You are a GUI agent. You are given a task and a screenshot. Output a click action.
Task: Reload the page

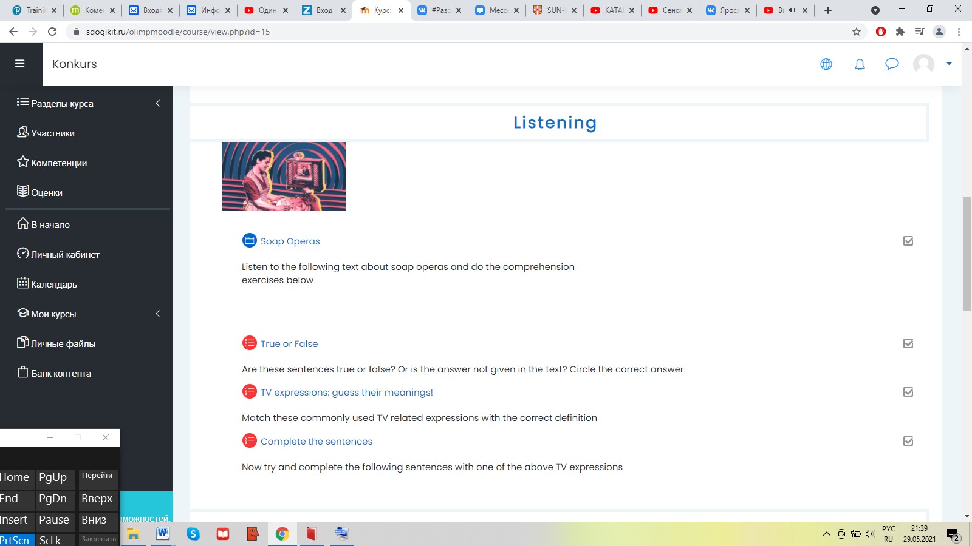(52, 32)
